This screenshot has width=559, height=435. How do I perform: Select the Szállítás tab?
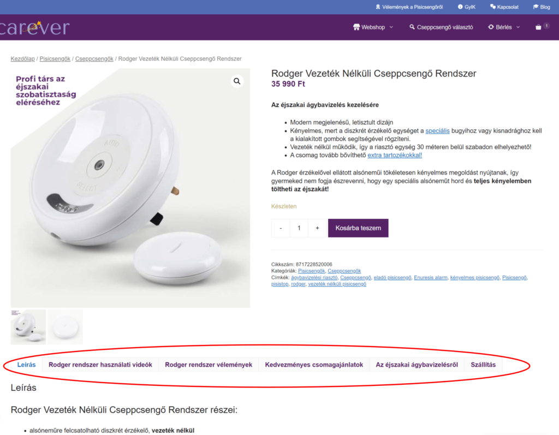[x=483, y=365]
